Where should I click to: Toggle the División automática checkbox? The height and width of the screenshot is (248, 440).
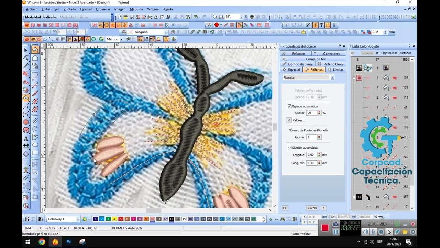click(x=290, y=148)
